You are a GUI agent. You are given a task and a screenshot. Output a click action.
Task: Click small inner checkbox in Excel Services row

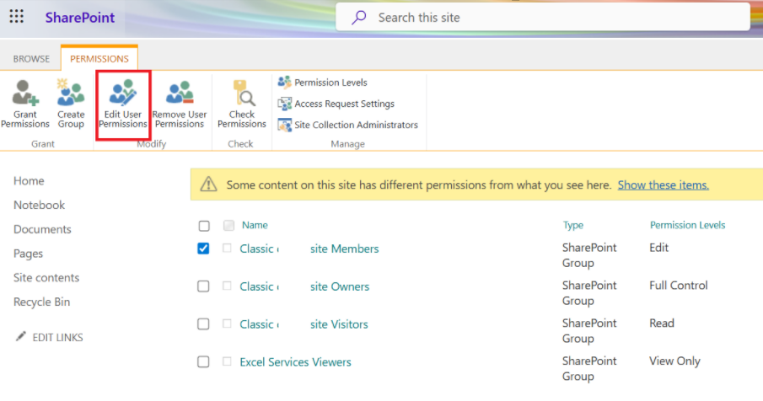coord(227,361)
